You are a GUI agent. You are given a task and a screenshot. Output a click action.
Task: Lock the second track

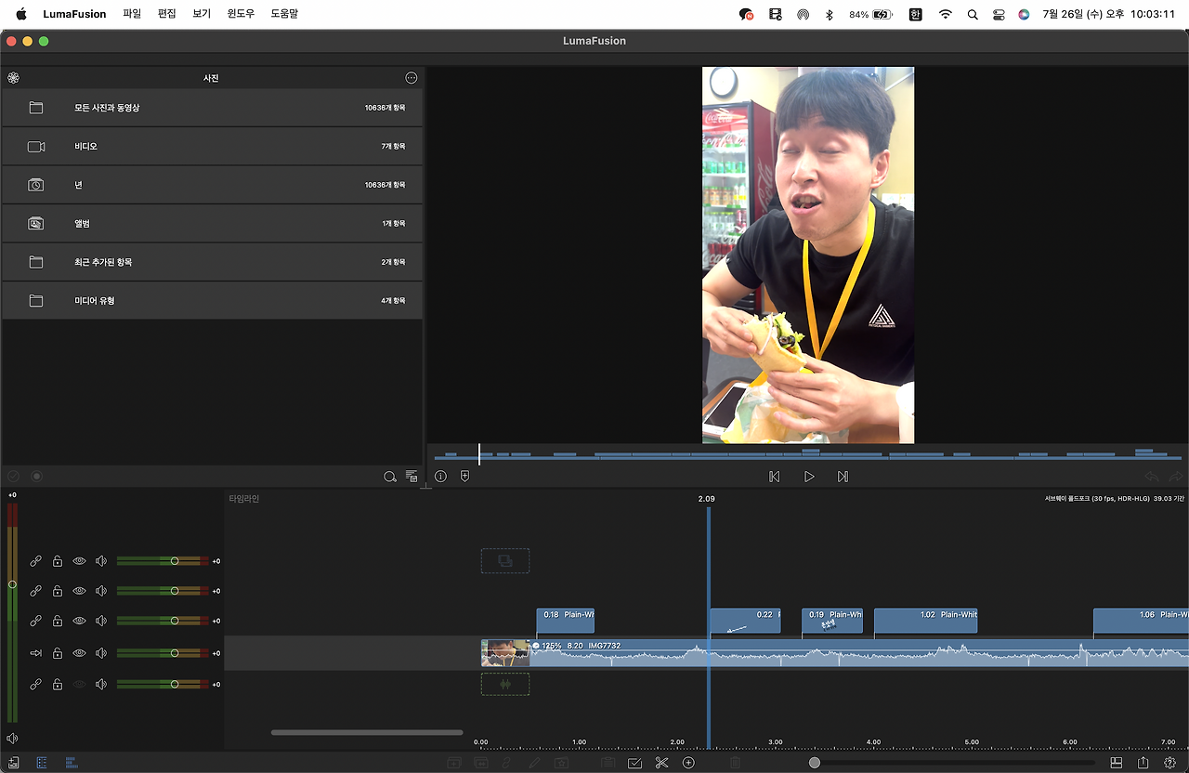pyautogui.click(x=57, y=591)
